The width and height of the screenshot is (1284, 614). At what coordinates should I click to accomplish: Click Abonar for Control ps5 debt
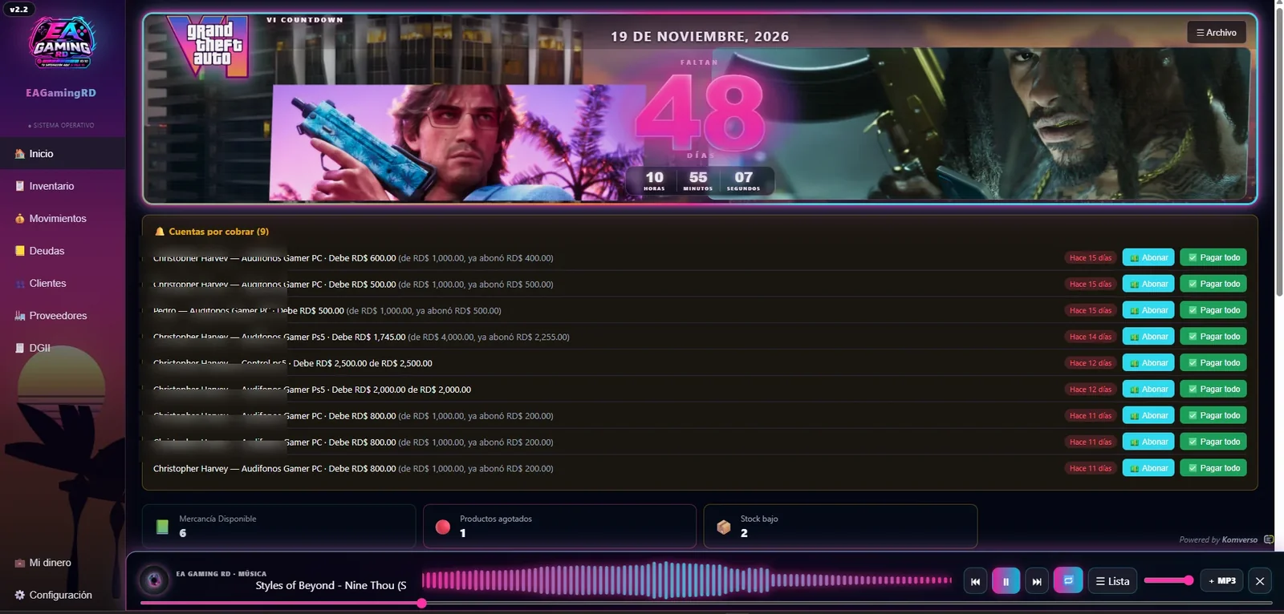coord(1148,363)
